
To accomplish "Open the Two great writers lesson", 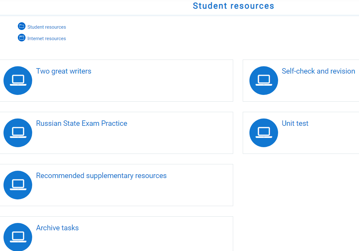I will [63, 71].
